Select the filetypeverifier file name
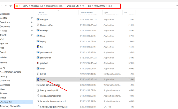178x109 pixels. (46, 25)
